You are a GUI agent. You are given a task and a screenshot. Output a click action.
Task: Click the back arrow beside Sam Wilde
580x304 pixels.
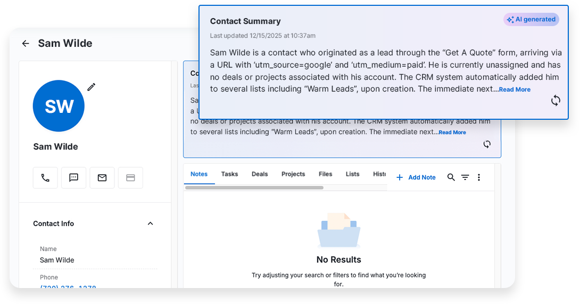coord(26,44)
